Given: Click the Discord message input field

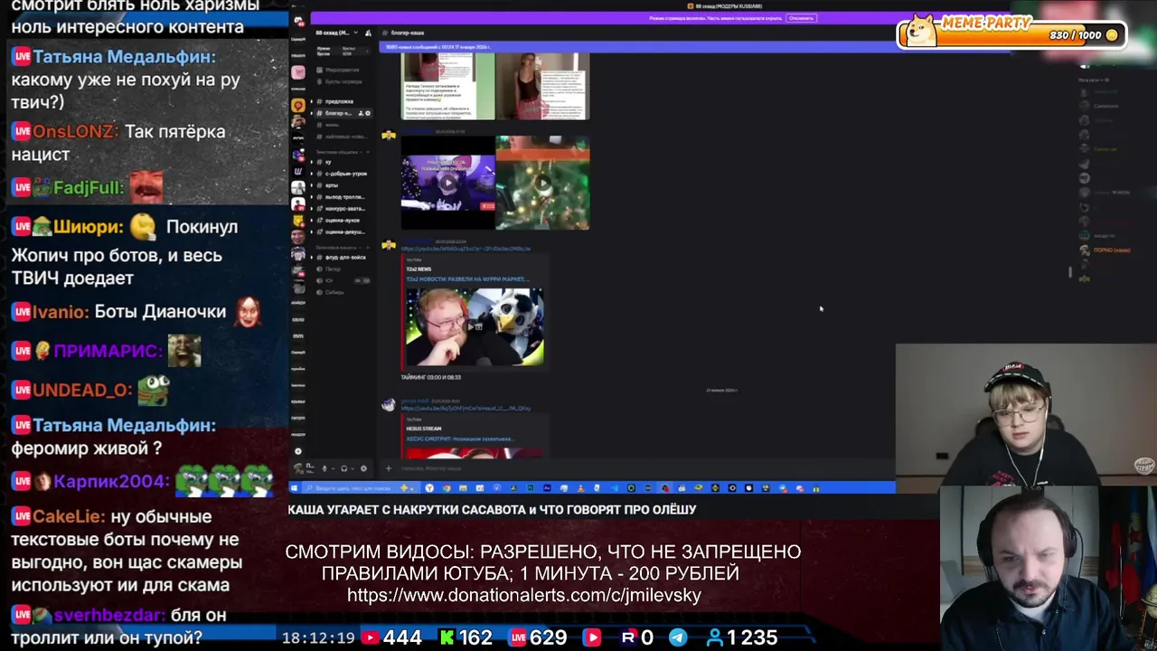Looking at the screenshot, I should point(633,468).
